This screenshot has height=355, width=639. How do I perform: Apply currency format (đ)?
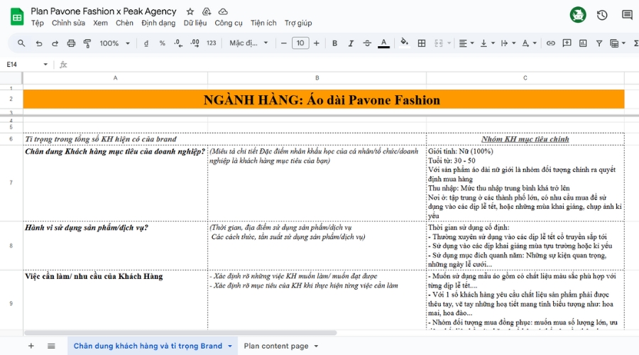[146, 43]
